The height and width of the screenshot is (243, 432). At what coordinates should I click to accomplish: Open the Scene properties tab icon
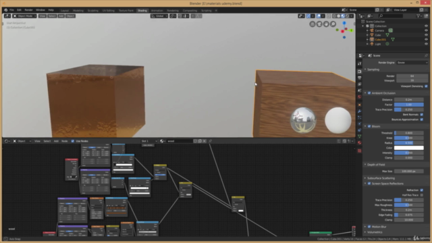[x=359, y=90]
